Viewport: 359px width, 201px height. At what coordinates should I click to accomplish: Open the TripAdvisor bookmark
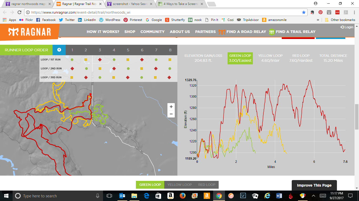(248, 20)
